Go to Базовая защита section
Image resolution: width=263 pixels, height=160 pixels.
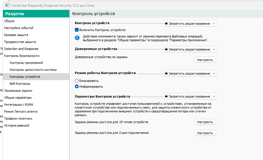(36, 35)
